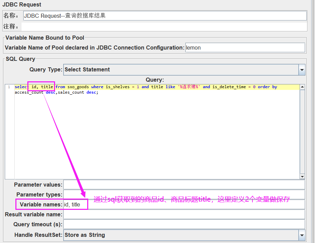The width and height of the screenshot is (315, 243).
Task: Click the '%连衣裙%' string in the SQL
Action: pyautogui.click(x=189, y=87)
